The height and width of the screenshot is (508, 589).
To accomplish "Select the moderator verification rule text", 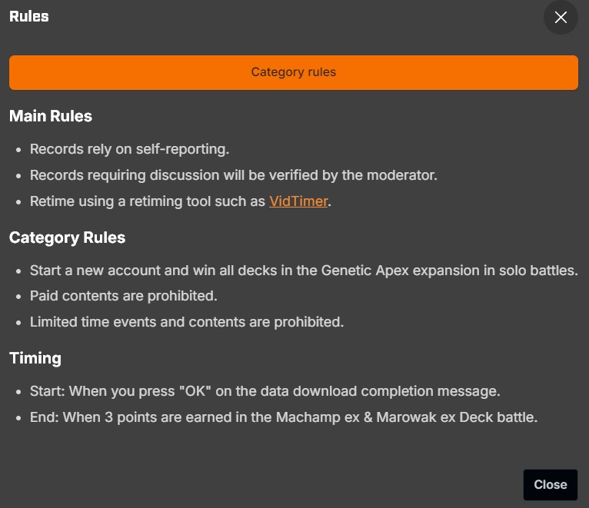I will coord(234,175).
